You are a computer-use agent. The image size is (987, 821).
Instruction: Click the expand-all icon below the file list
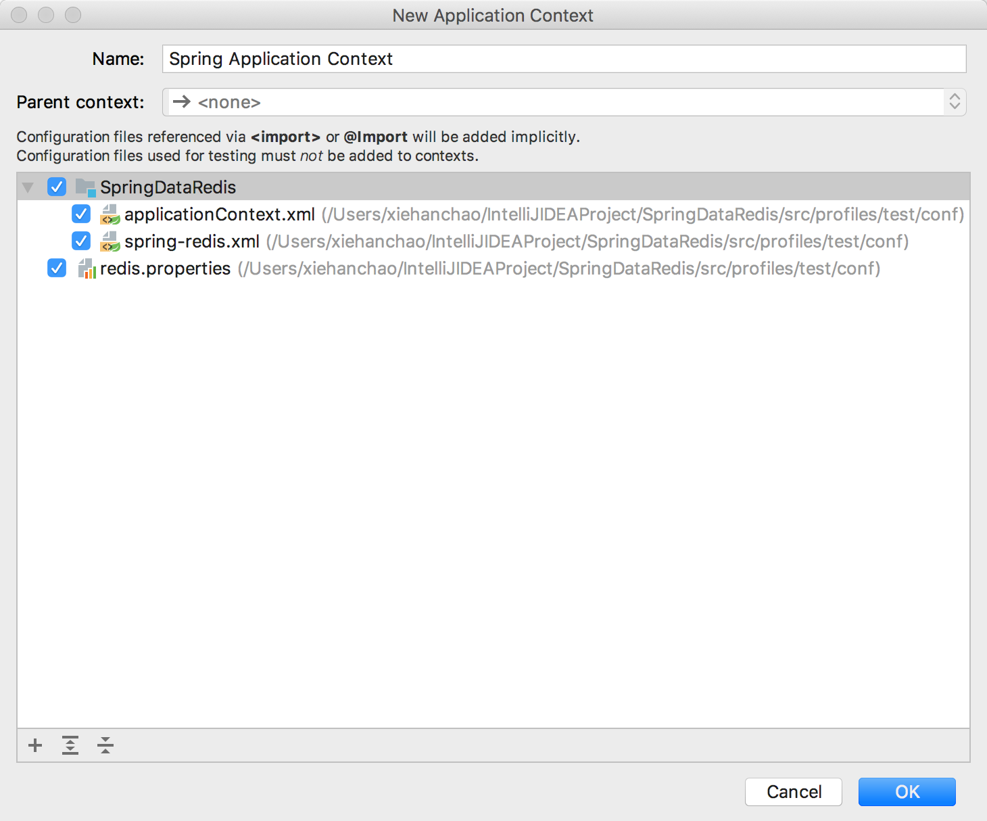pos(70,745)
